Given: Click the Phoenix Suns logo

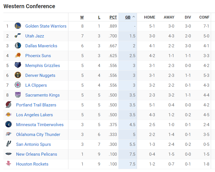Looking at the screenshot, I should point(18,55).
